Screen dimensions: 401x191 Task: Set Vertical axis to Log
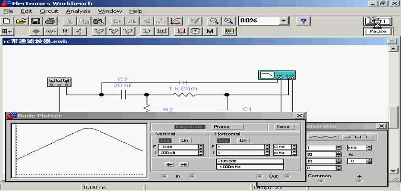tap(166, 140)
